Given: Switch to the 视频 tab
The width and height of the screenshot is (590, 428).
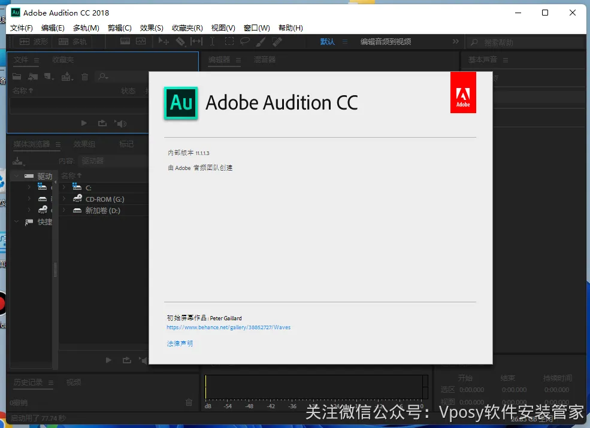Looking at the screenshot, I should pos(74,383).
